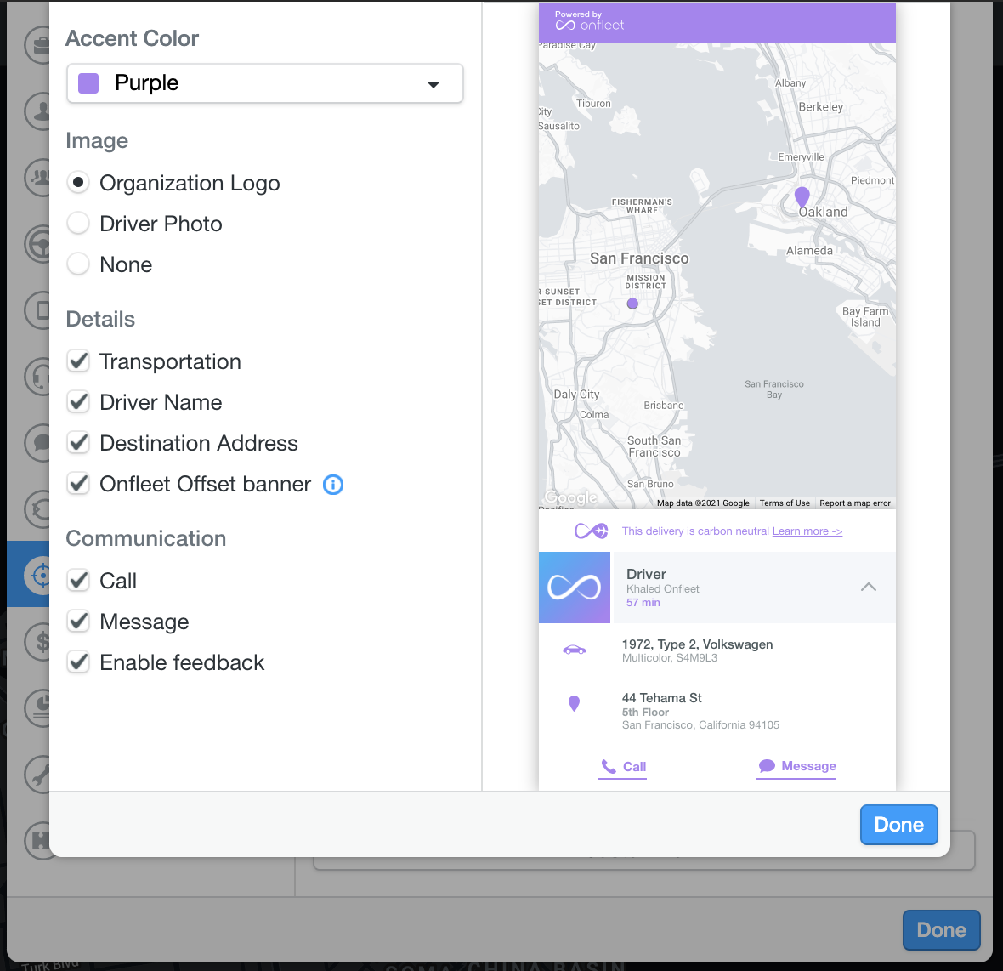Toggle the Driver Name checkbox

click(79, 402)
